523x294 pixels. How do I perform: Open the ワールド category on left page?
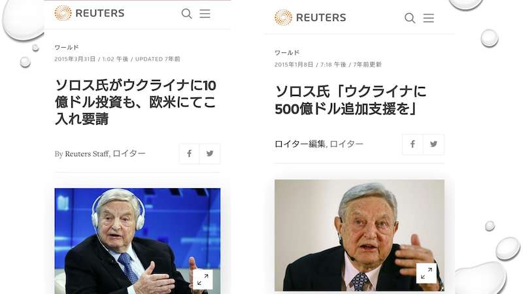[x=67, y=47]
